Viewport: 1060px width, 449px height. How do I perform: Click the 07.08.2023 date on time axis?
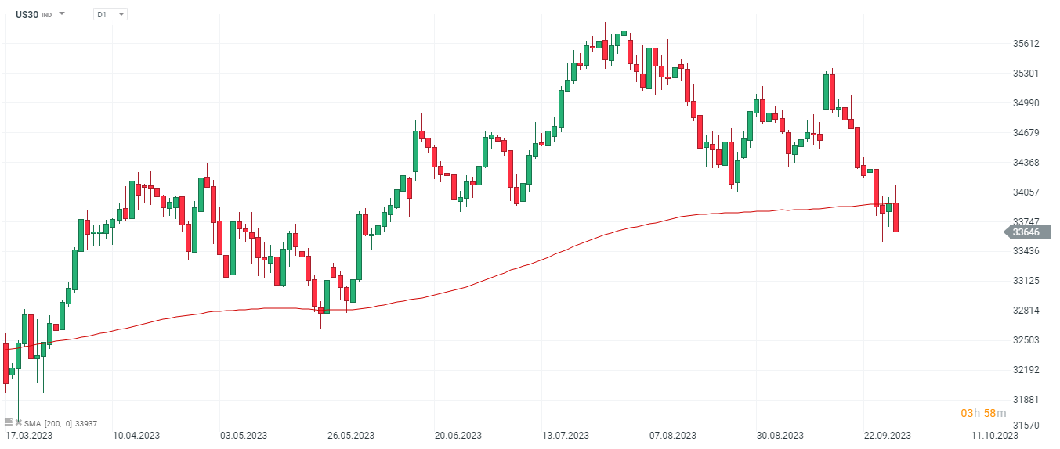point(673,436)
